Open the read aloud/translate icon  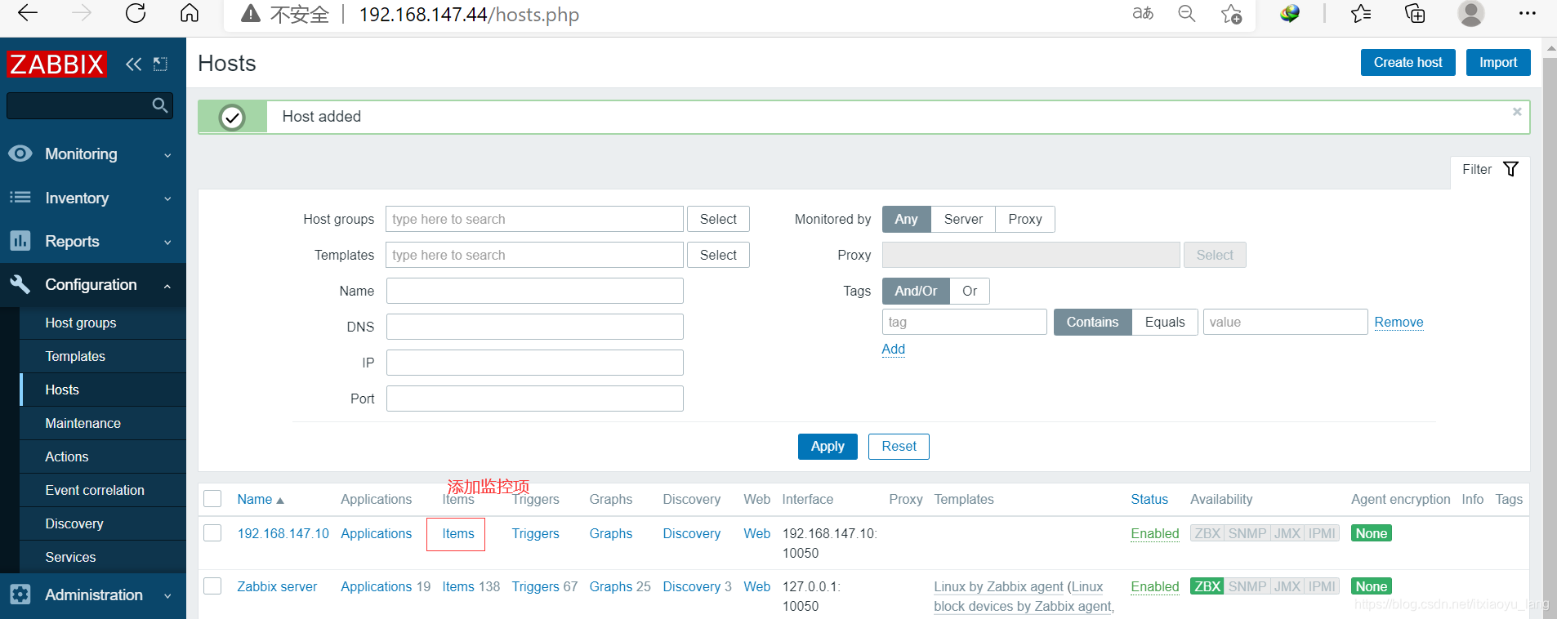coord(1143,13)
